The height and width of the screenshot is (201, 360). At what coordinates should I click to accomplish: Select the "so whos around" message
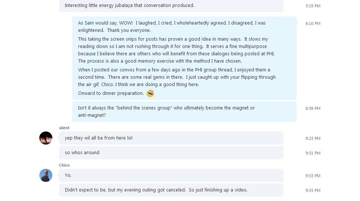[171, 153]
